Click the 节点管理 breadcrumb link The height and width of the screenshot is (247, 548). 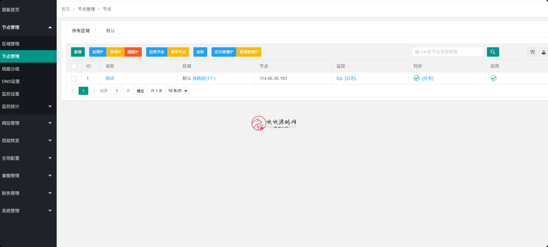pos(86,9)
